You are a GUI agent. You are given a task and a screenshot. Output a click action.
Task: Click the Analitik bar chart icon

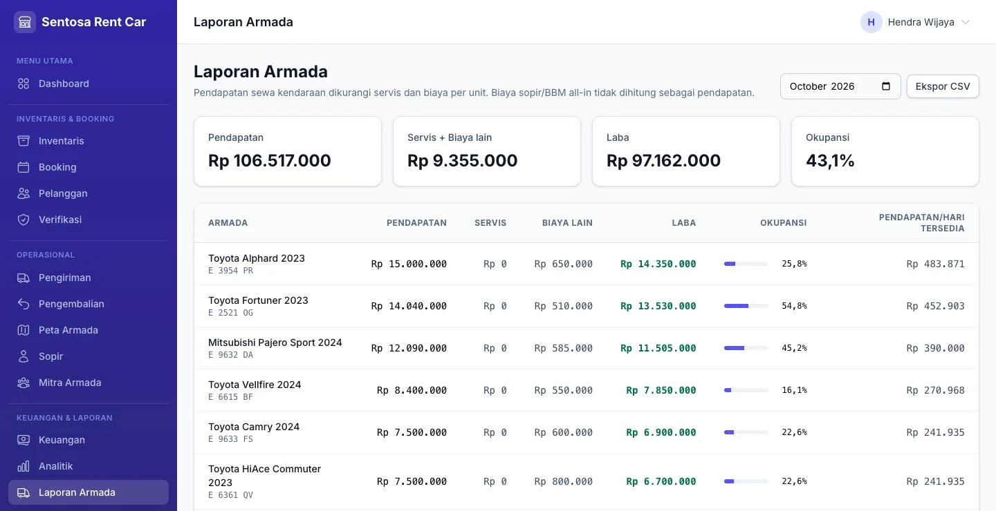[x=24, y=466]
